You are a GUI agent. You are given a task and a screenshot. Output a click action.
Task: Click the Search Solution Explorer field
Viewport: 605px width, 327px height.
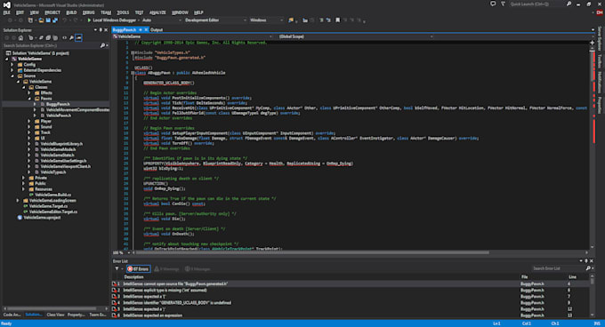51,45
